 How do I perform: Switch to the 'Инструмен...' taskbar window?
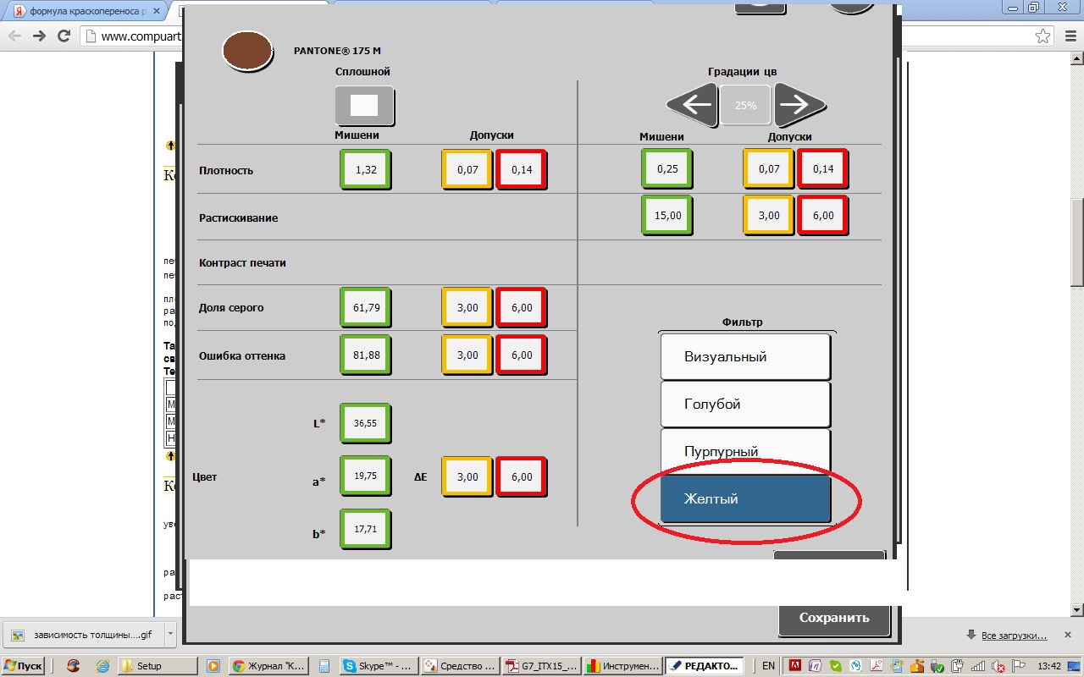tap(622, 666)
